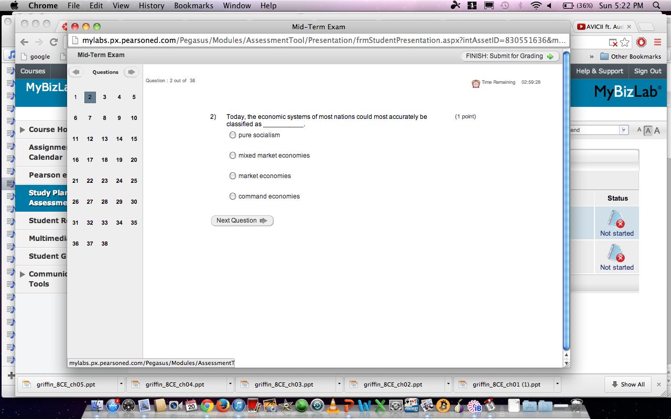Bookmark page with the star icon
The height and width of the screenshot is (419, 671).
coord(625,42)
